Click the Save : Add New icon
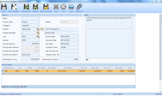The image size is (162, 96). coord(14,7)
